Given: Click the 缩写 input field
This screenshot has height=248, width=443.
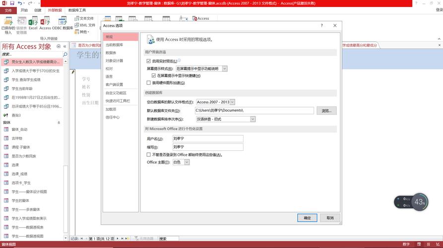Looking at the screenshot, I should 208,147.
